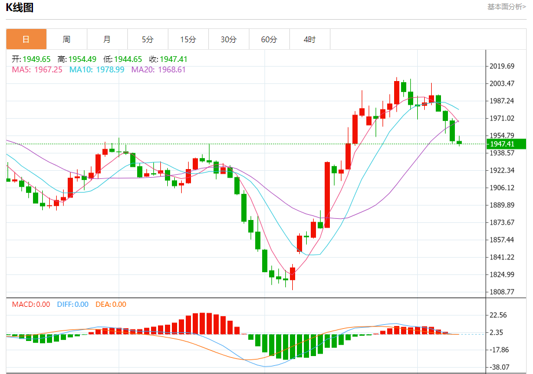Click the MA20: 1968.61 legend label
The height and width of the screenshot is (374, 533).
click(159, 69)
